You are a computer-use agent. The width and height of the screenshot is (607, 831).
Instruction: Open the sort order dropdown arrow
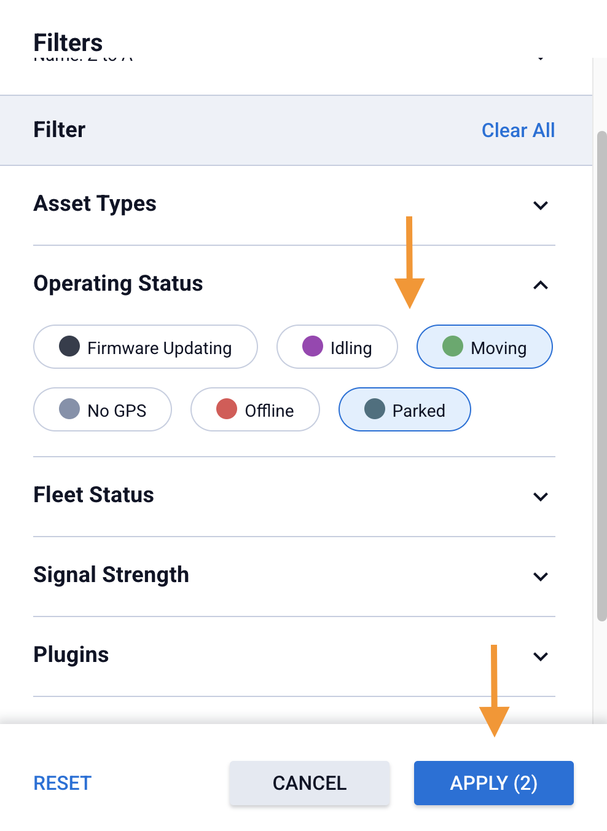(541, 58)
